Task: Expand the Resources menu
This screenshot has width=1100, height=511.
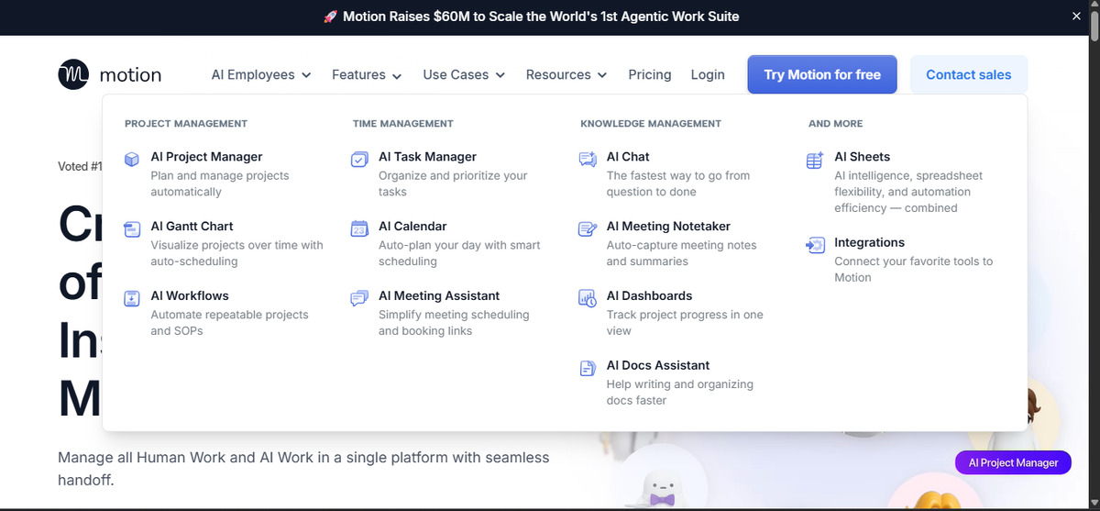Action: pos(566,75)
